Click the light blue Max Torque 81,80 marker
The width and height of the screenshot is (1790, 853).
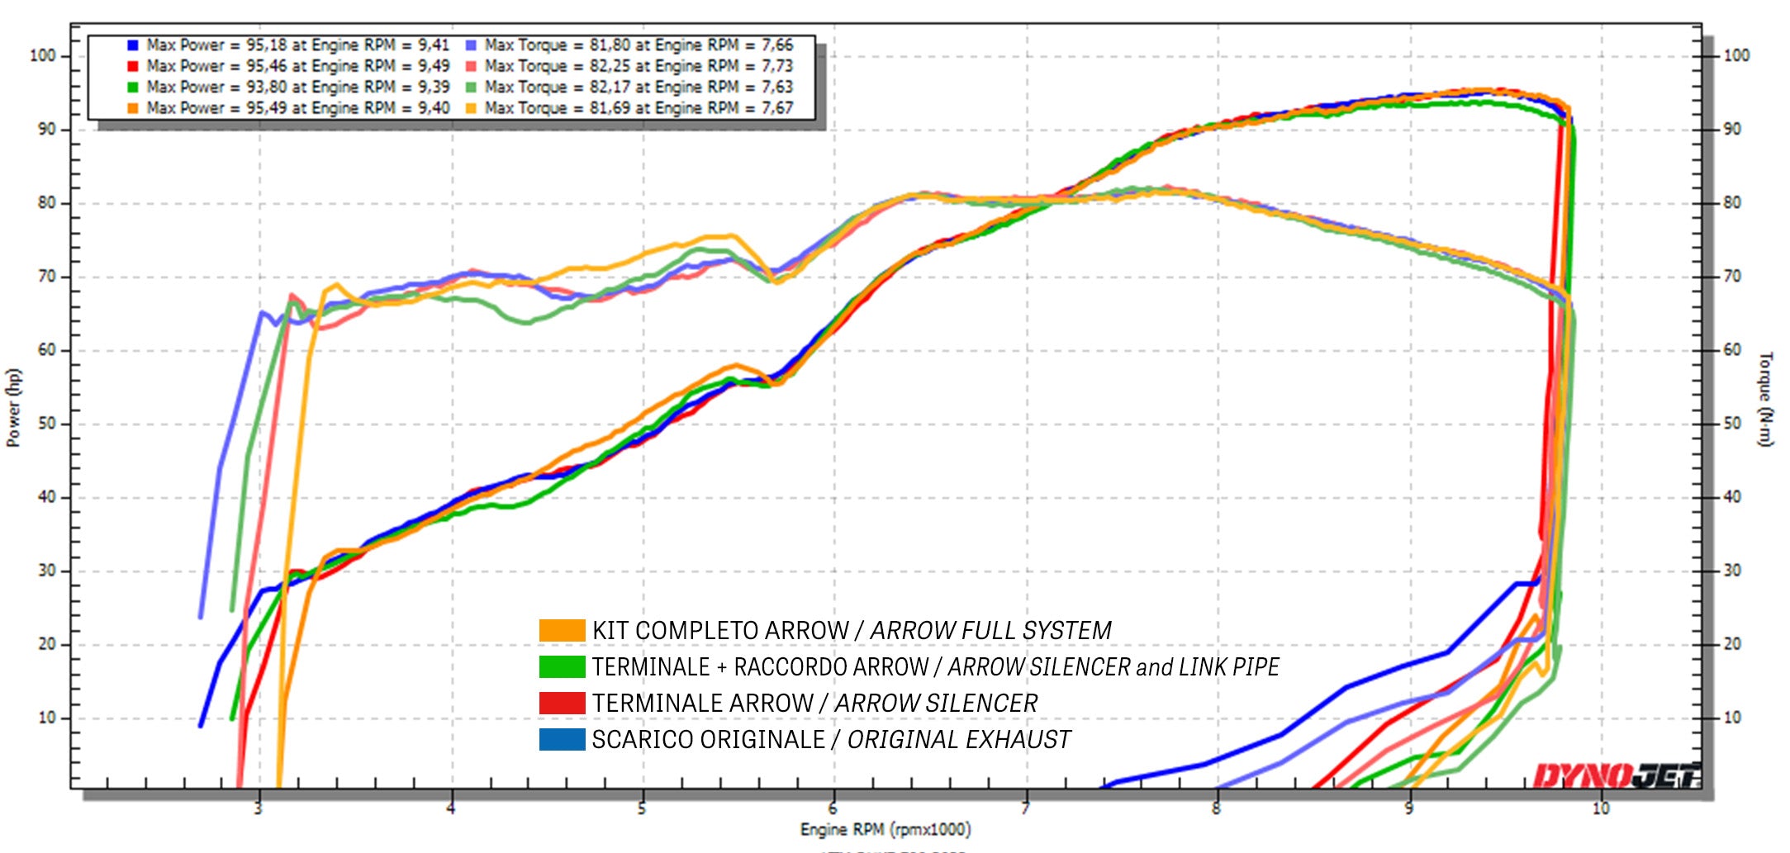471,45
